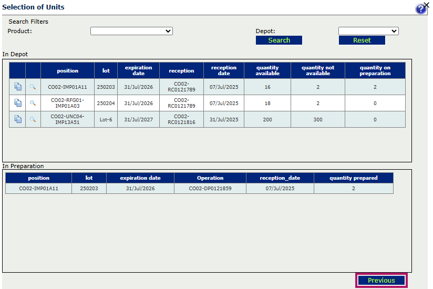Select reception date 31/Jul/2025
The image size is (433, 289).
coord(224,119)
